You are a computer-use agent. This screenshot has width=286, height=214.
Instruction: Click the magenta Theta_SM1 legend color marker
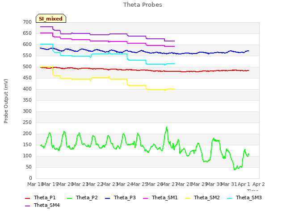tap(146, 198)
